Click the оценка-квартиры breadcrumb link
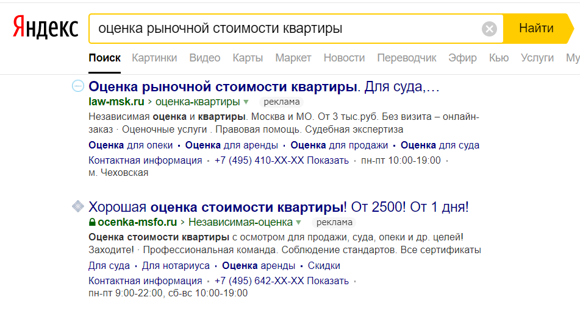 pos(198,102)
